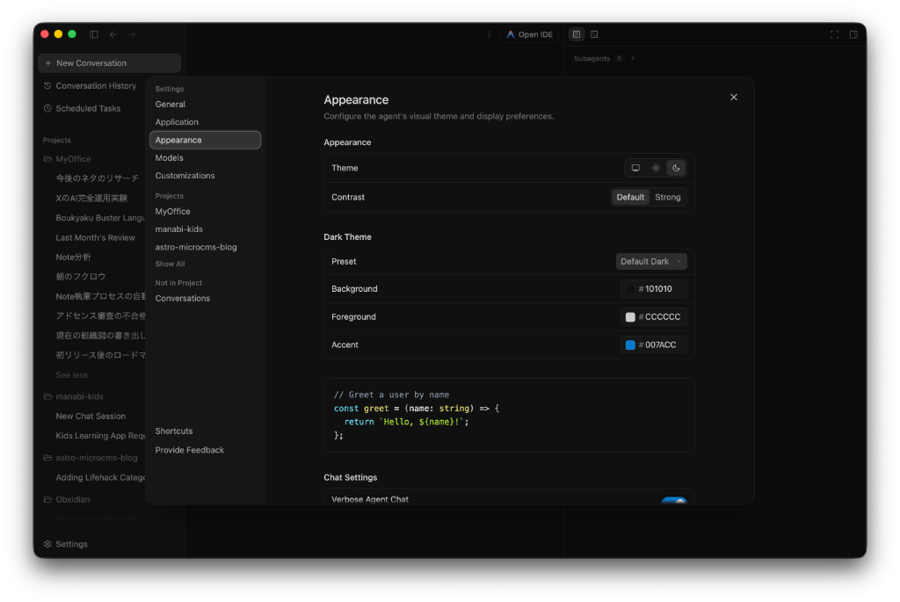Click Show All projects in settings
This screenshot has width=900, height=602.
[x=170, y=264]
